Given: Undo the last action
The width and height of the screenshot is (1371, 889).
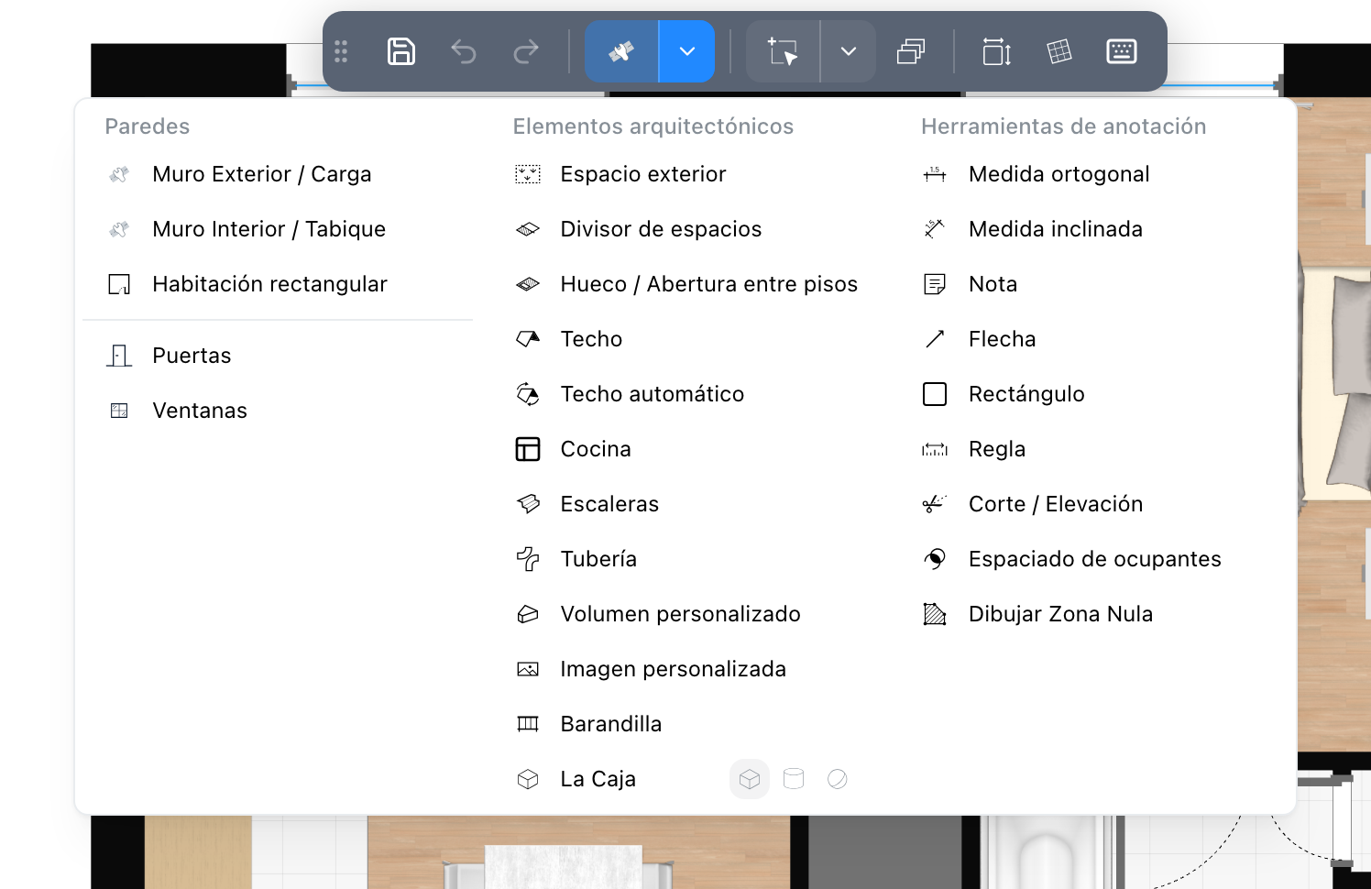Looking at the screenshot, I should tap(464, 51).
